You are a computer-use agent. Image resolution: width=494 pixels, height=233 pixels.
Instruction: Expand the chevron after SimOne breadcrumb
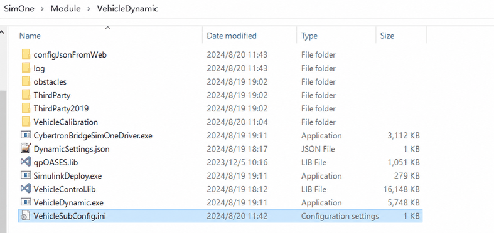[x=42, y=9]
